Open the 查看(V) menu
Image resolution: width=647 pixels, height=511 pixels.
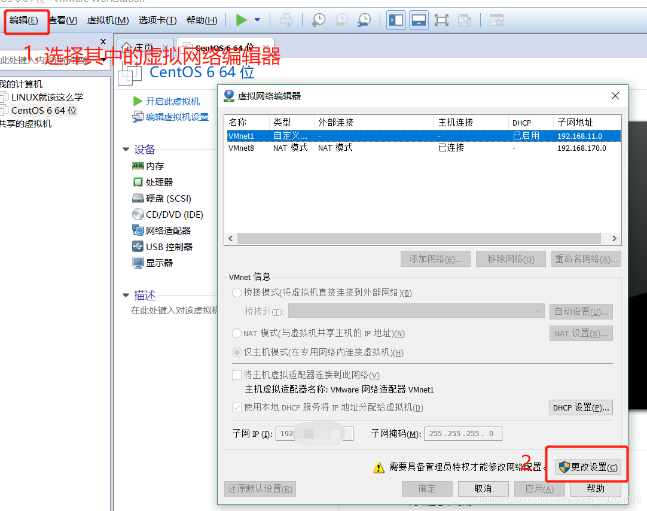[63, 20]
